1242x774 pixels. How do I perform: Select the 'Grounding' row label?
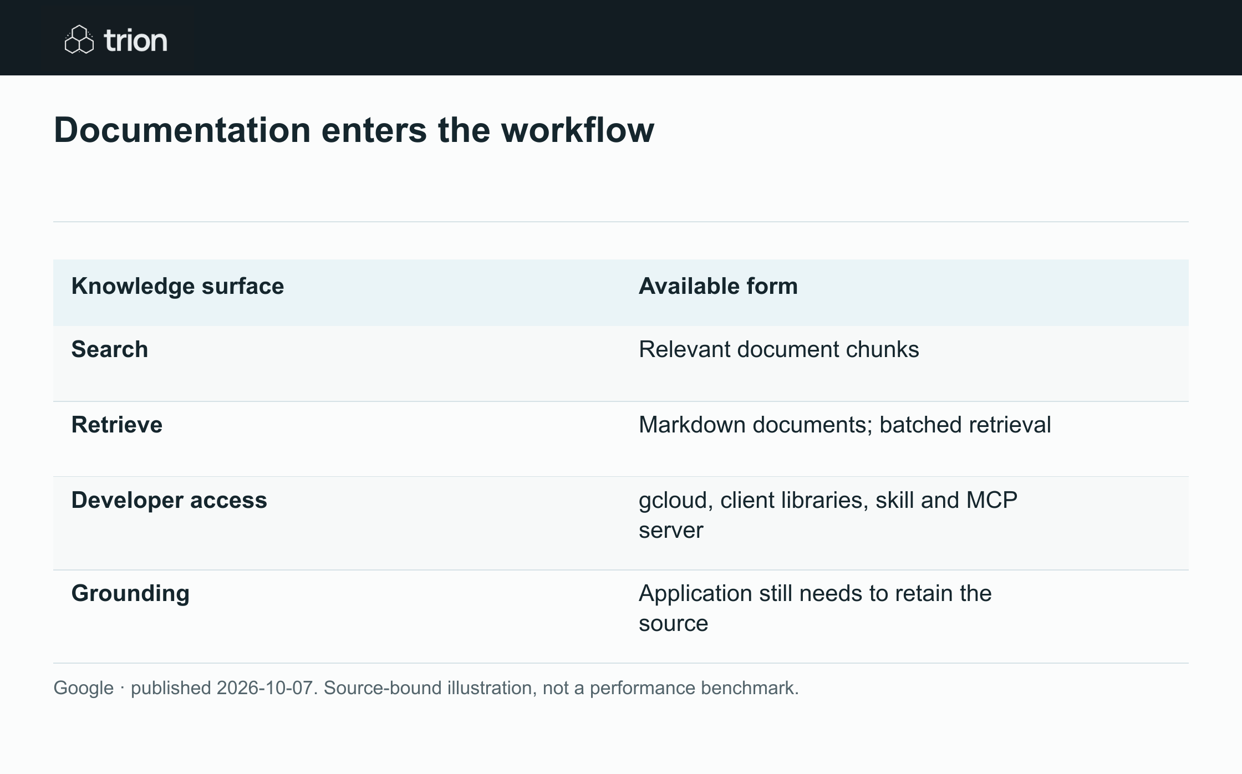click(130, 593)
